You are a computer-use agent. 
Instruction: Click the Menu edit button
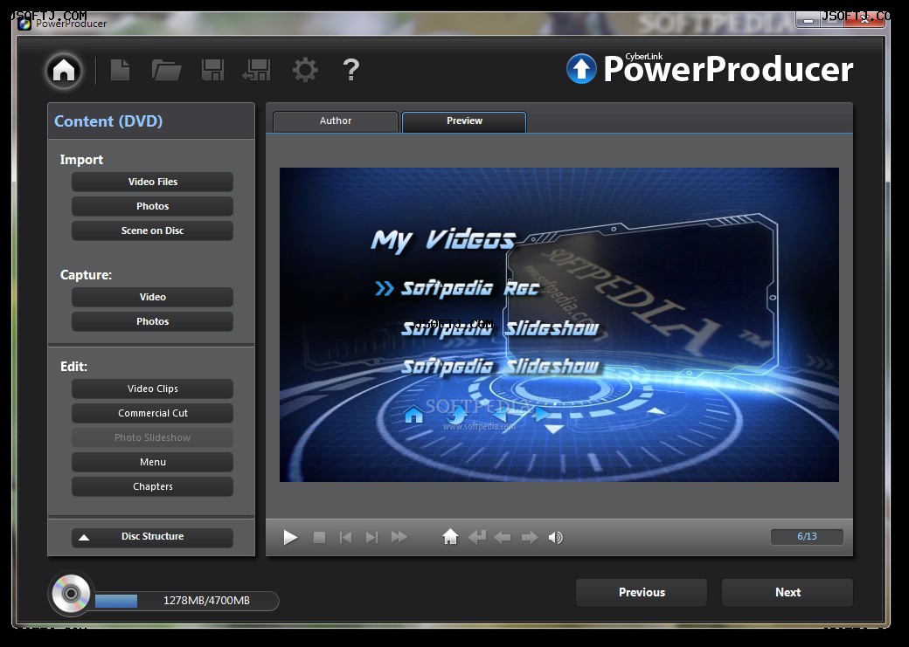pos(152,462)
